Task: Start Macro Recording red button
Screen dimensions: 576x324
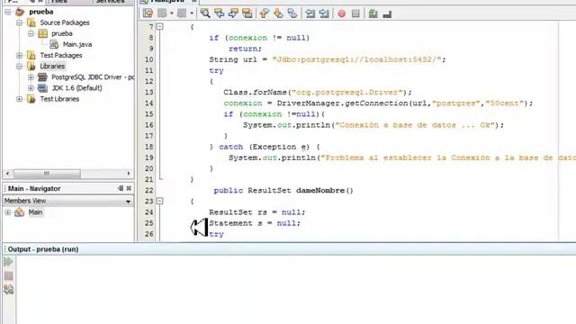Action: tap(342, 13)
